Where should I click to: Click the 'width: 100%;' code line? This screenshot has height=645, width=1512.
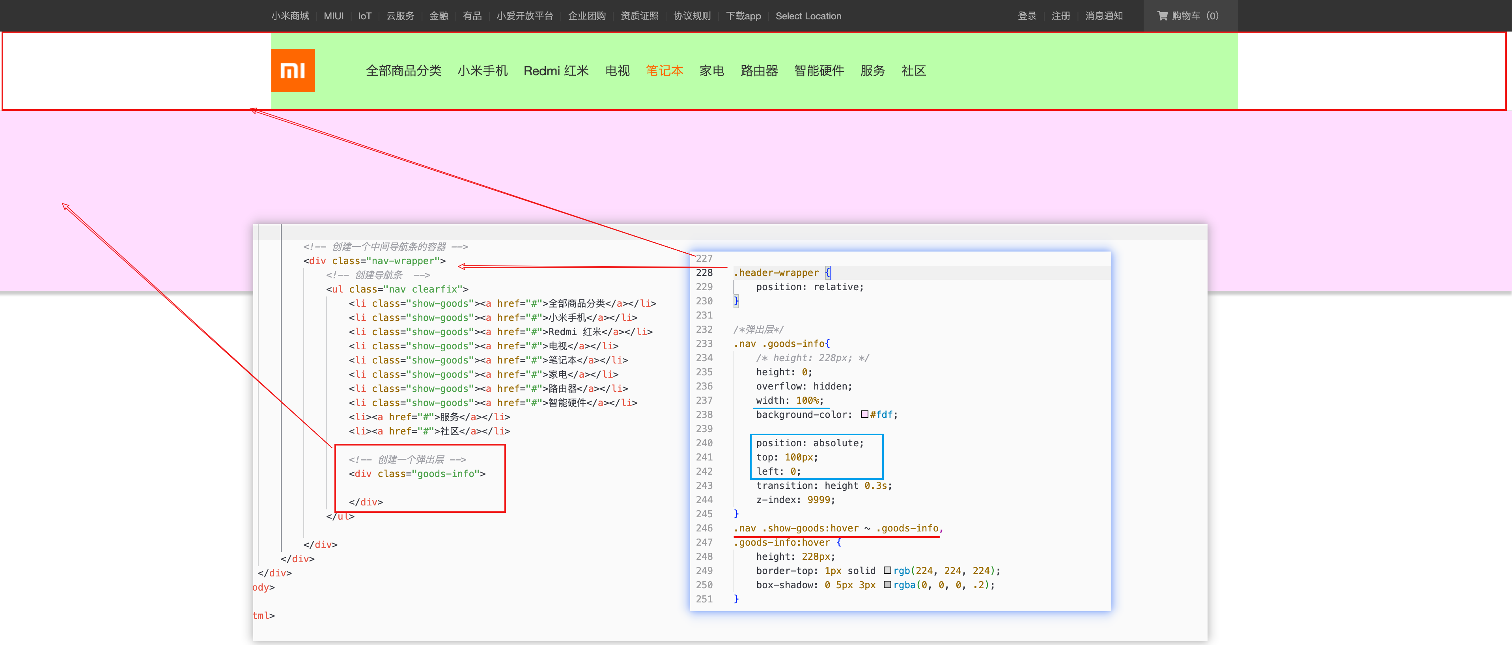coord(790,400)
